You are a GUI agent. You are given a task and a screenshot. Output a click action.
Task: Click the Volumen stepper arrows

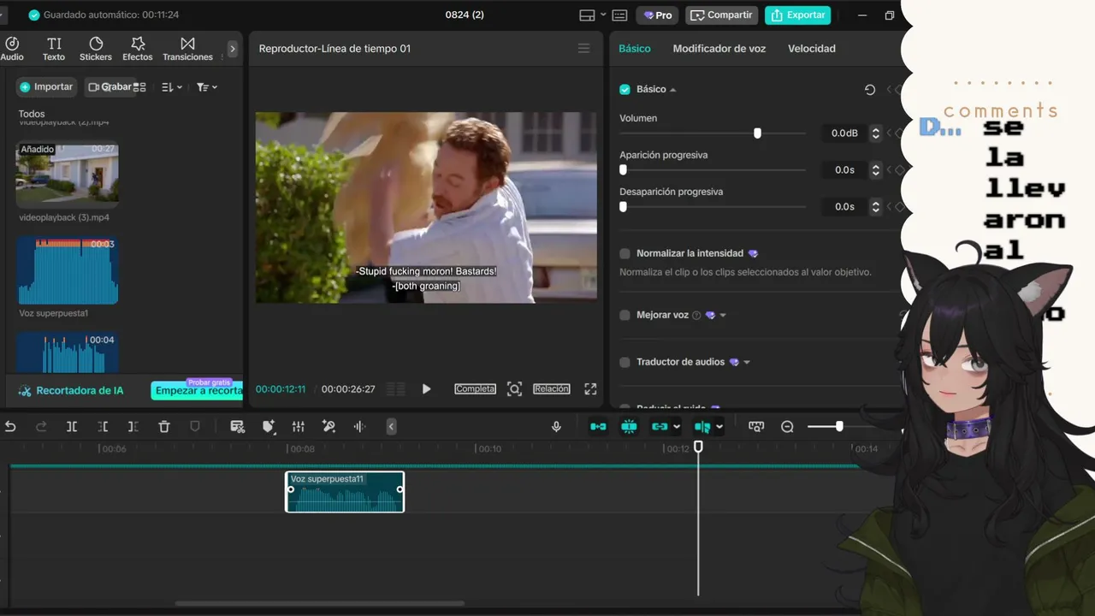875,133
